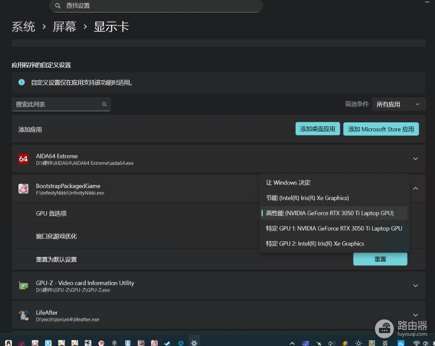Focus the 搜索此列表 search field

point(61,104)
